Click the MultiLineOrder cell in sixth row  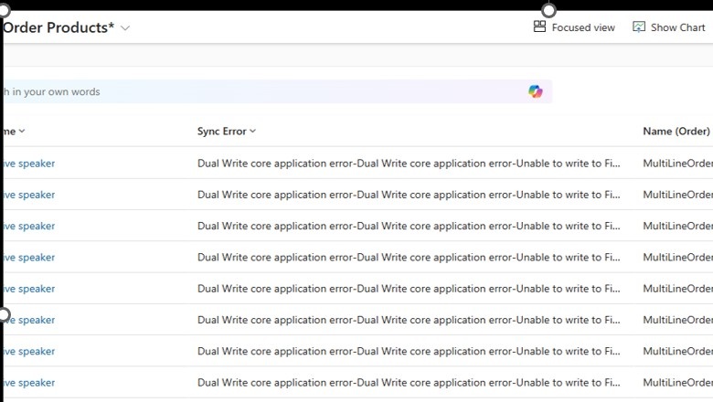[677, 321]
